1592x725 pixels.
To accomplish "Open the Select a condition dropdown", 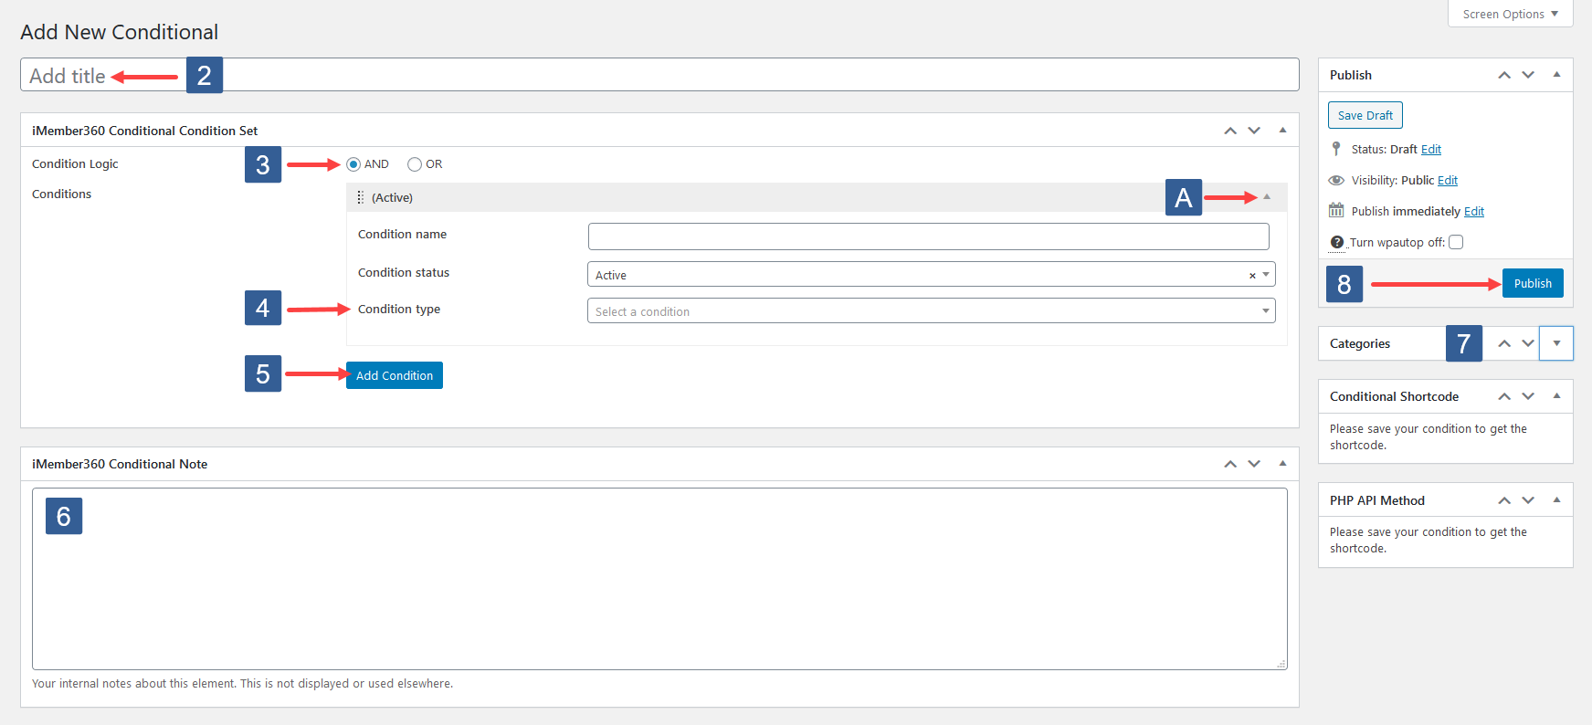I will click(931, 310).
